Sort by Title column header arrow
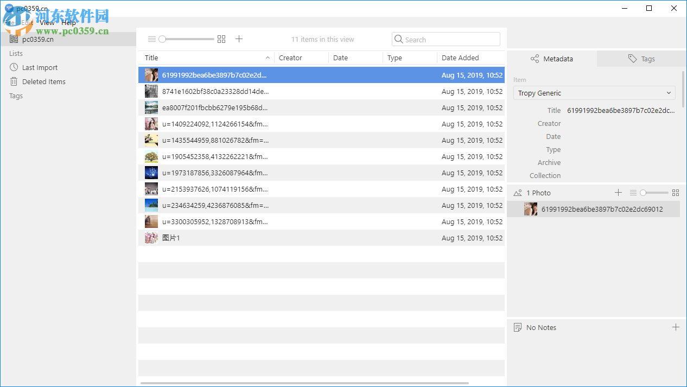687x387 pixels. (x=268, y=58)
